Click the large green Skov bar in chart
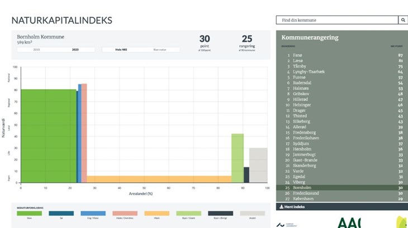This screenshot has width=408, height=228. coord(48,136)
